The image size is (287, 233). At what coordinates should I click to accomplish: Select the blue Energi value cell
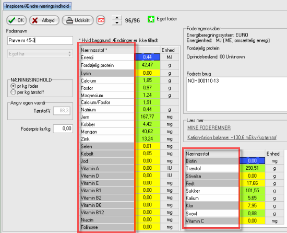(147, 57)
